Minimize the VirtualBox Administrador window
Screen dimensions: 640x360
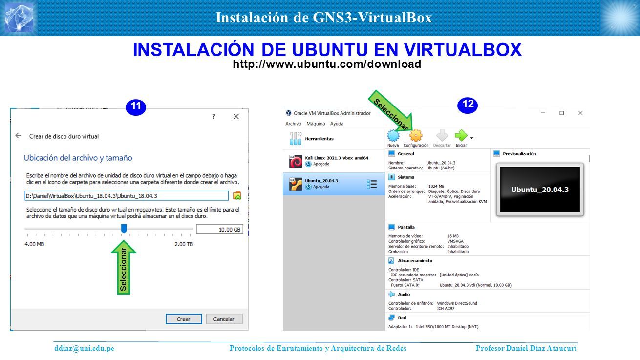[543, 113]
